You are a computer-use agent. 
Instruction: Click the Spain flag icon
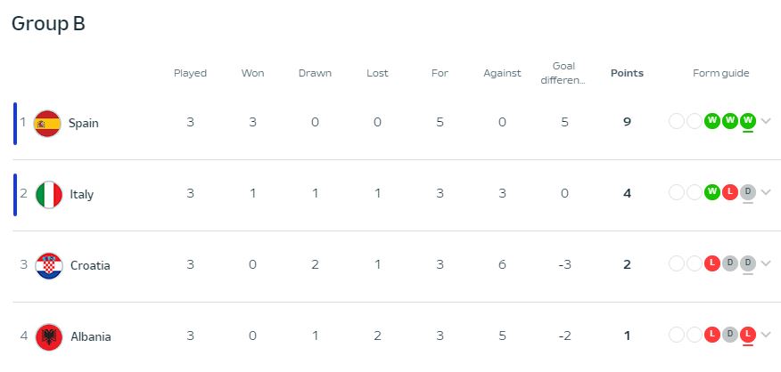coord(47,123)
